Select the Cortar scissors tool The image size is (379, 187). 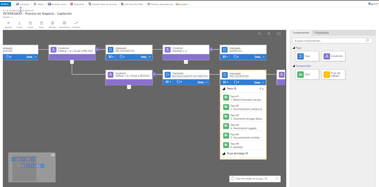pyautogui.click(x=19, y=23)
